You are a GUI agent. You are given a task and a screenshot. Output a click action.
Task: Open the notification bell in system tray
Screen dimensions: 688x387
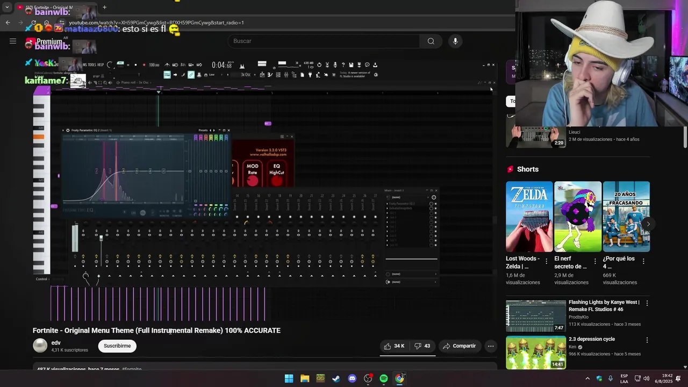678,378
